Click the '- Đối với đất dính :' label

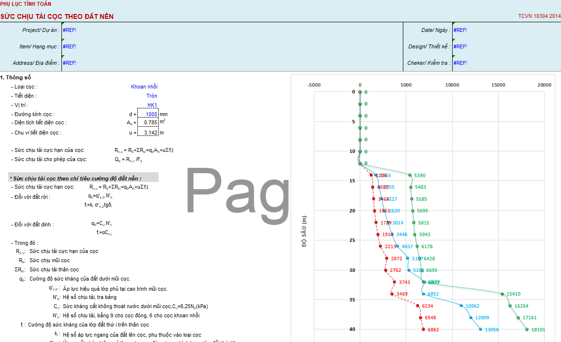32,224
